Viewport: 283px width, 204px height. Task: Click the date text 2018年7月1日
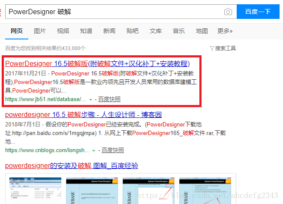point(23,124)
